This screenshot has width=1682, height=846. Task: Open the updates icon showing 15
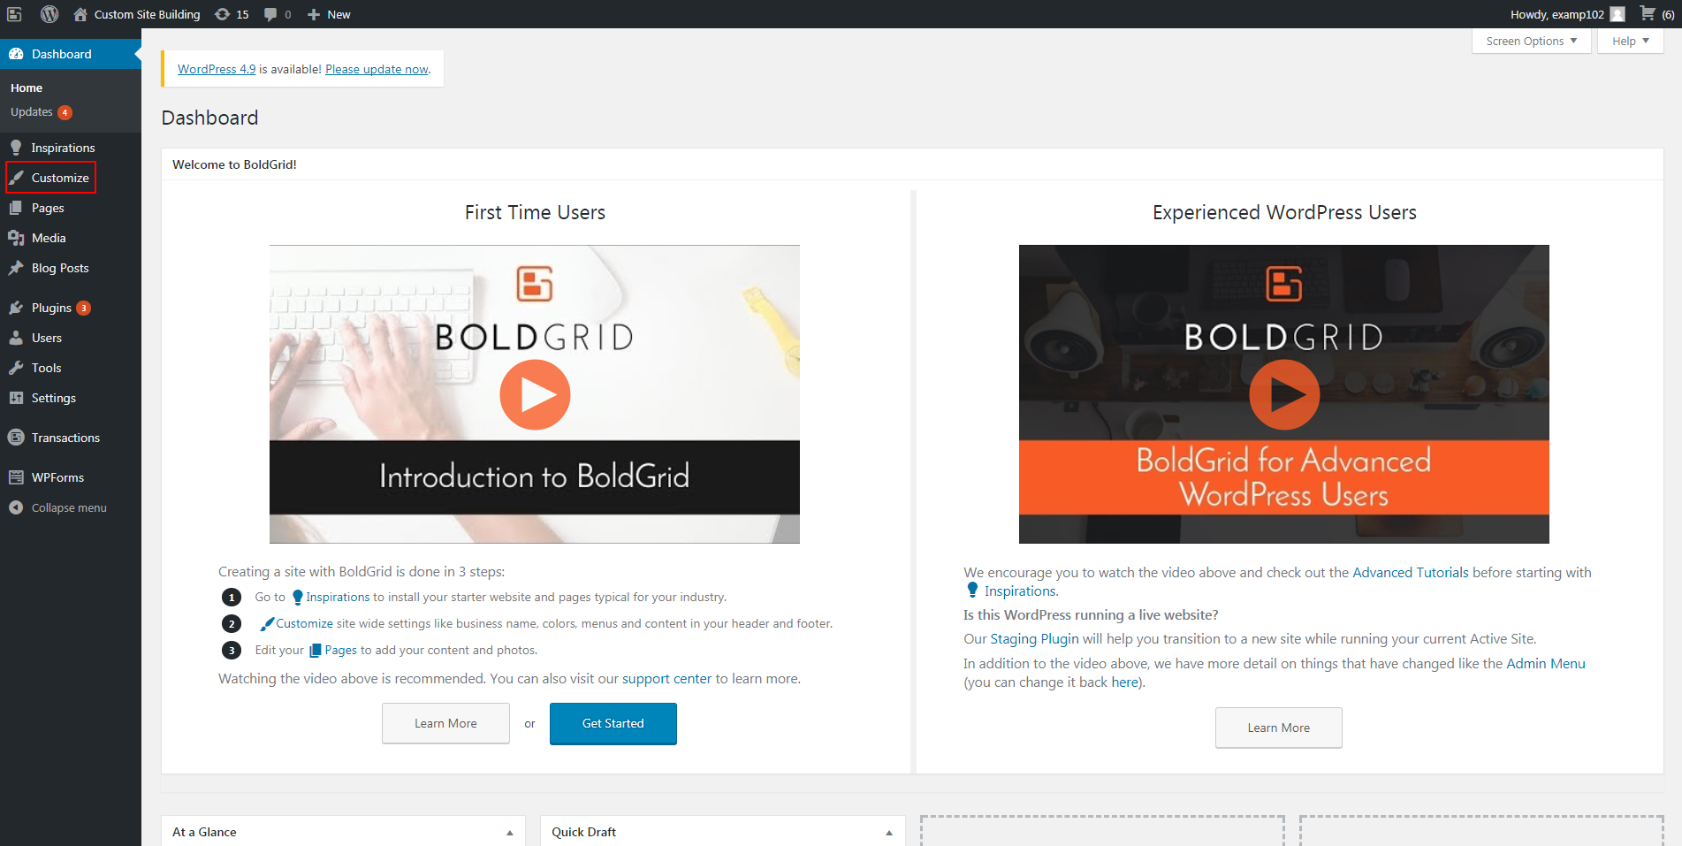pyautogui.click(x=223, y=14)
